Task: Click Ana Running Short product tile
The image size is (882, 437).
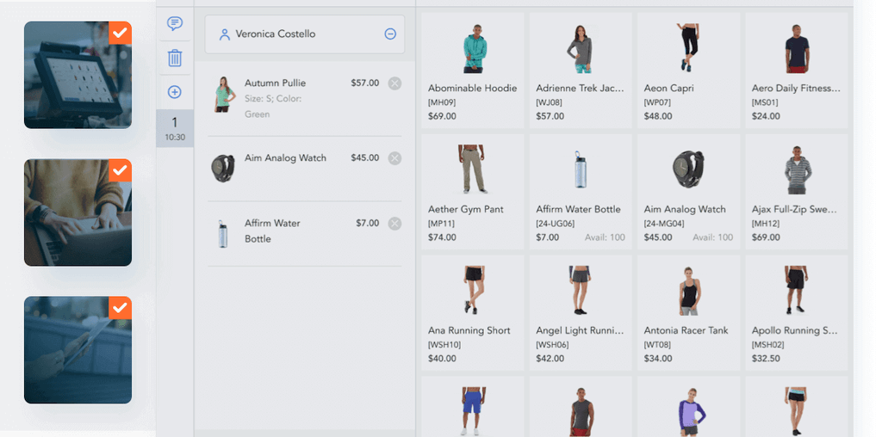Action: [x=473, y=313]
